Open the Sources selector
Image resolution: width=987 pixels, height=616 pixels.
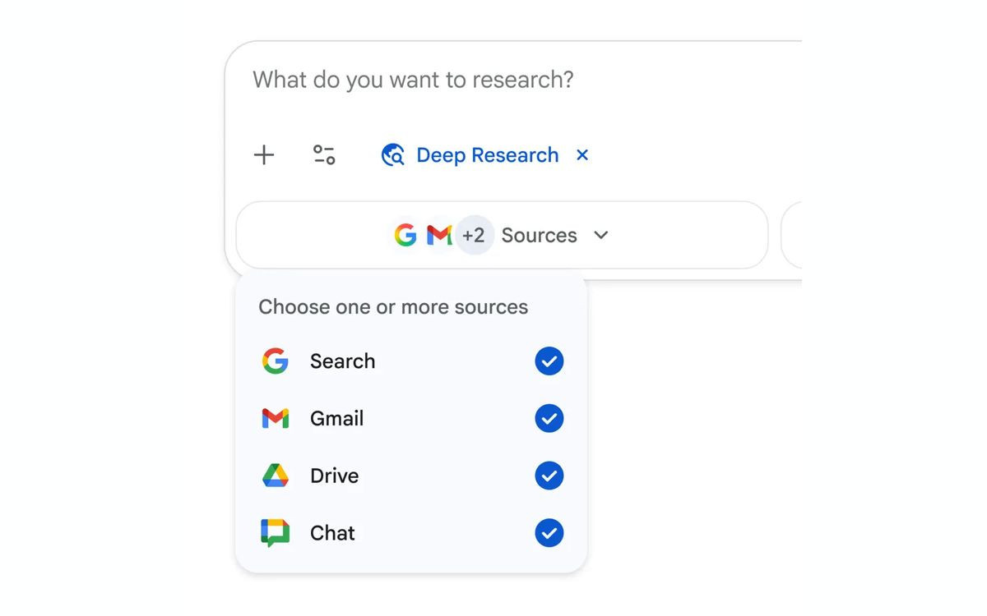click(539, 235)
